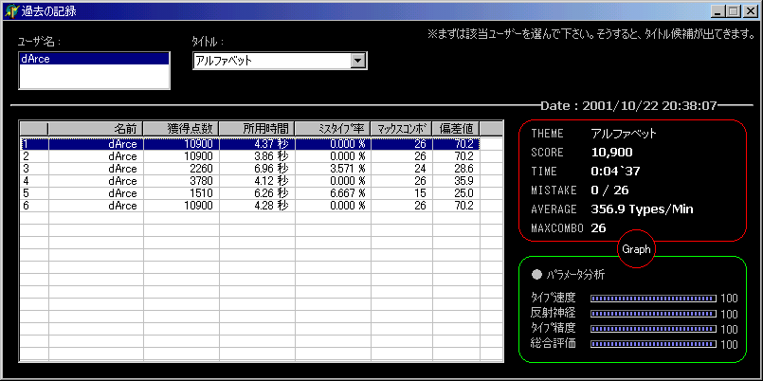Viewport: 763px width, 381px height.
Task: Click the タイプ速度 progress bar
Action: (653, 299)
